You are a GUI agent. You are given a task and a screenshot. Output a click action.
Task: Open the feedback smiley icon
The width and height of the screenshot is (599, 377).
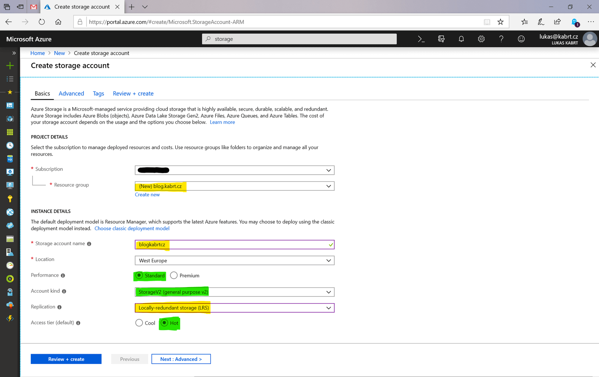521,39
